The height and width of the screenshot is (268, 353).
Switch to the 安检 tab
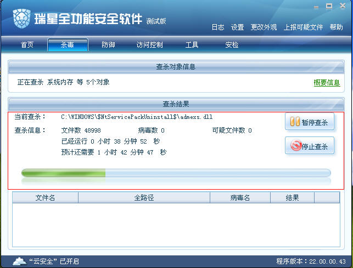(232, 45)
